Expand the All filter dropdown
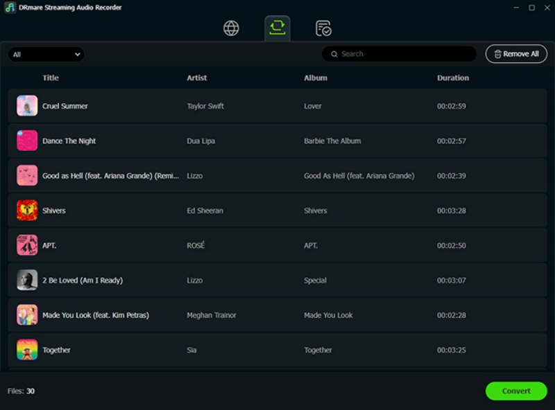 (46, 54)
